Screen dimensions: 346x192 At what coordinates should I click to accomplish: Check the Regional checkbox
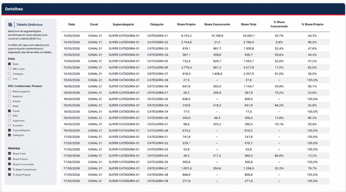(9, 96)
